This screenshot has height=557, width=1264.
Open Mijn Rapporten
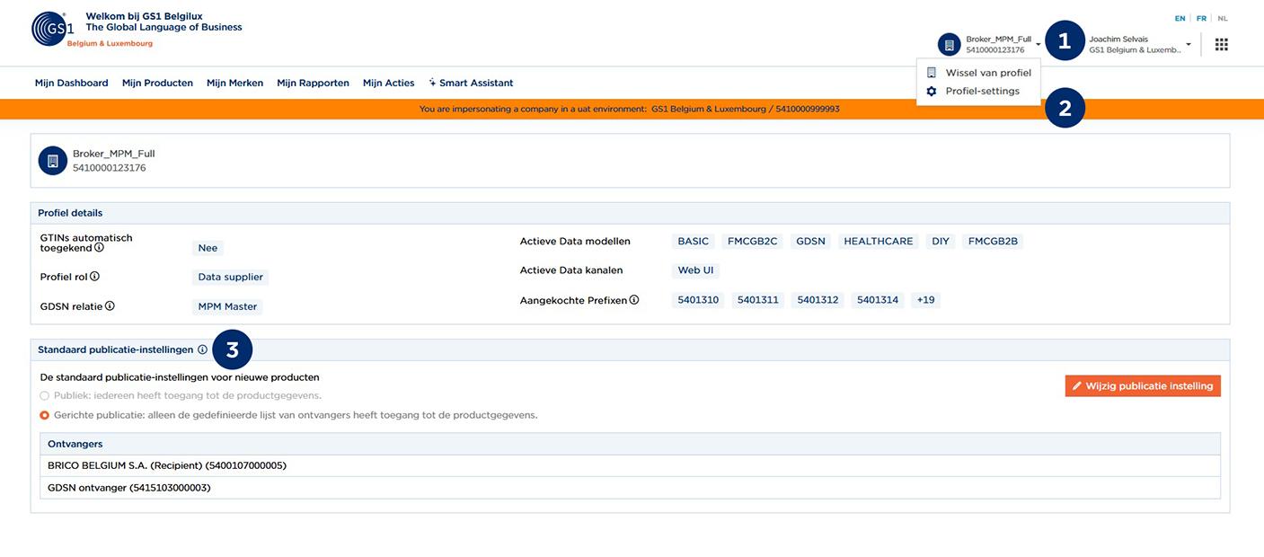click(313, 83)
